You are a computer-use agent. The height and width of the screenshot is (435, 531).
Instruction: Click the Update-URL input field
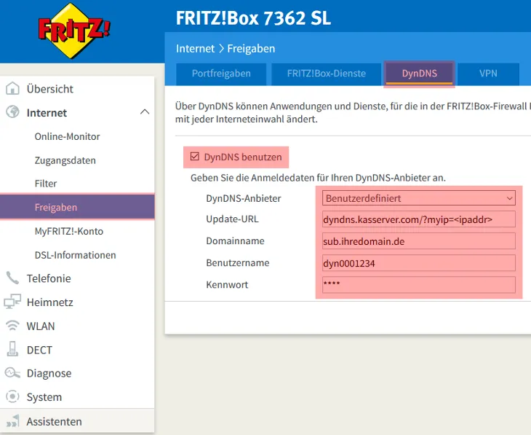tap(418, 219)
